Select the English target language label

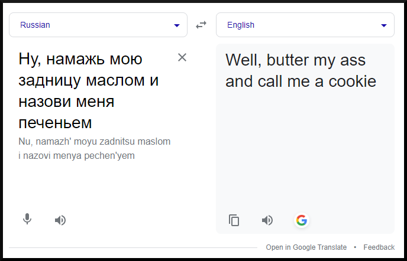[x=241, y=25]
